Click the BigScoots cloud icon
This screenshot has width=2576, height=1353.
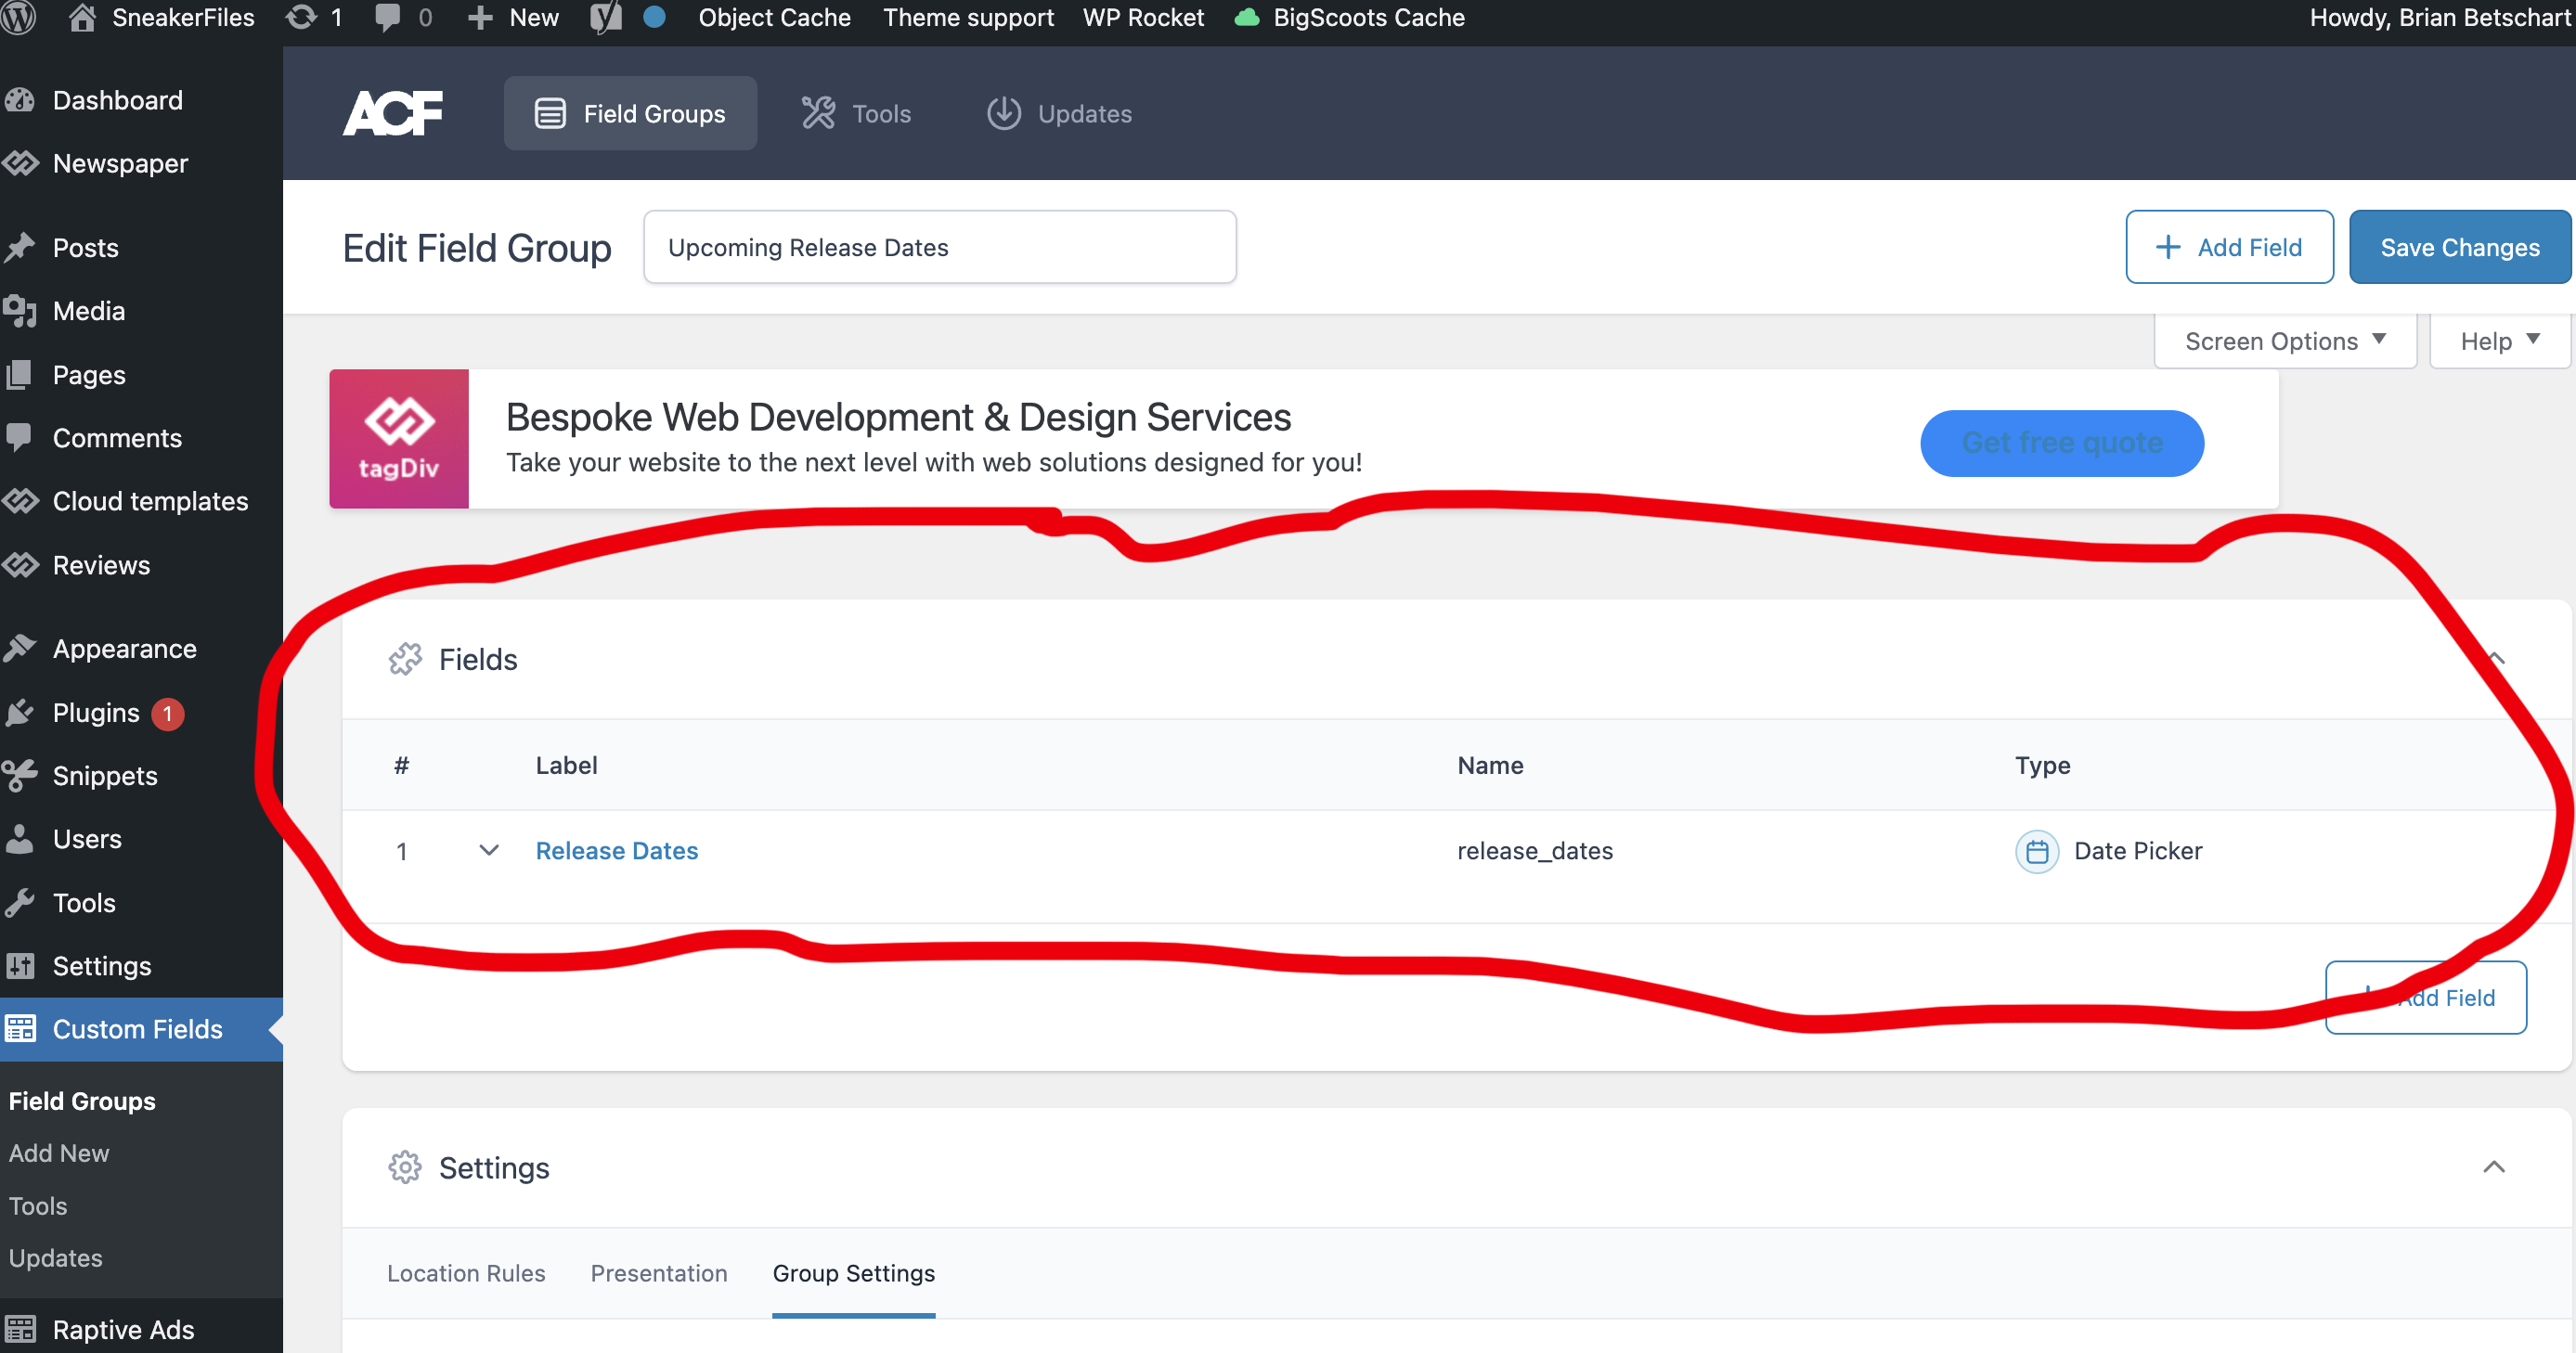[x=1246, y=18]
